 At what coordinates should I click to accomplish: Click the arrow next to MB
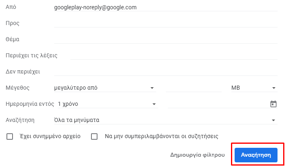[x=273, y=88]
